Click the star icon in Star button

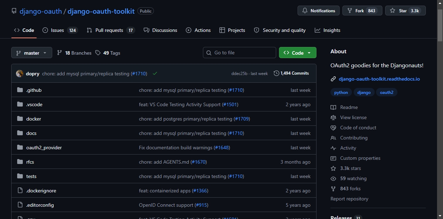pyautogui.click(x=393, y=11)
